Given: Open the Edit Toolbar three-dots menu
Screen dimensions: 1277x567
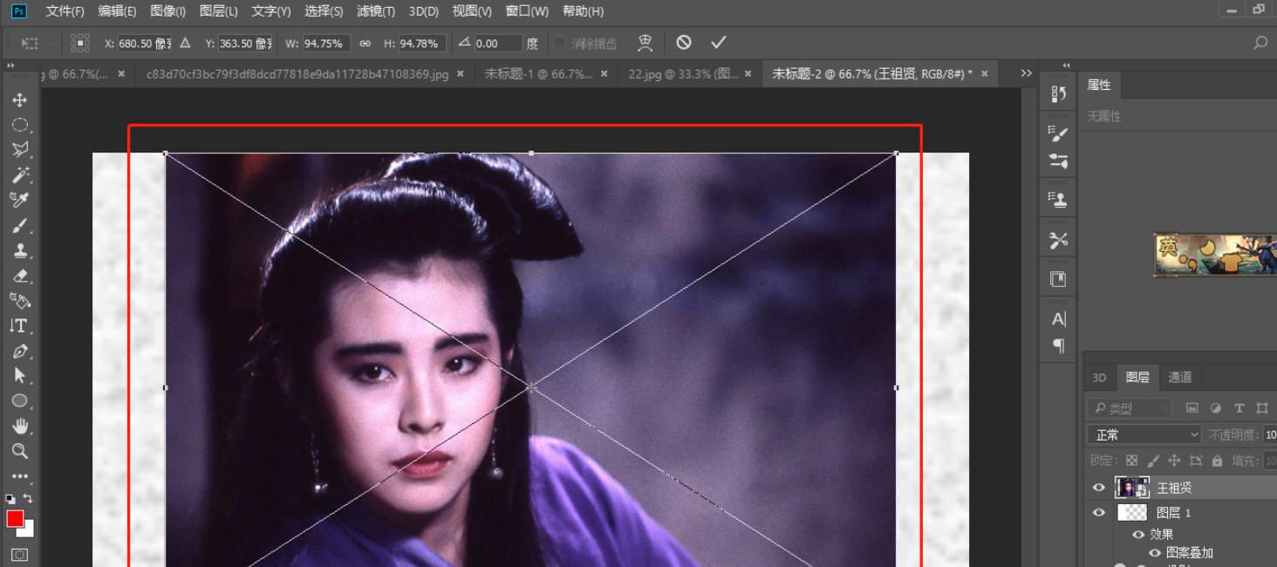Looking at the screenshot, I should point(19,476).
